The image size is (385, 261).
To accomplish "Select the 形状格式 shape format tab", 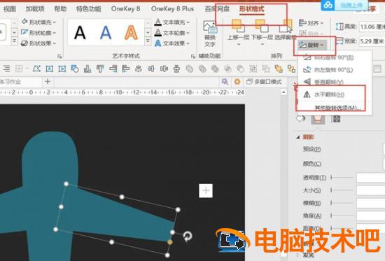I will (252, 9).
